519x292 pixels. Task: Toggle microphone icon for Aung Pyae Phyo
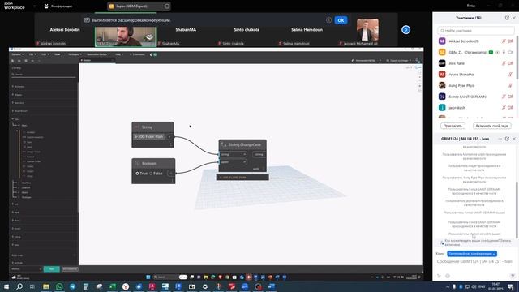coord(510,86)
